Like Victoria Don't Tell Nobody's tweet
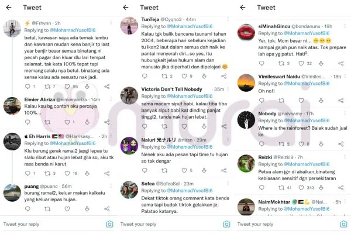The width and height of the screenshot is (351, 234). (184, 126)
